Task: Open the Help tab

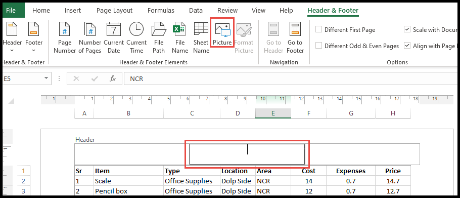Action: pos(286,11)
